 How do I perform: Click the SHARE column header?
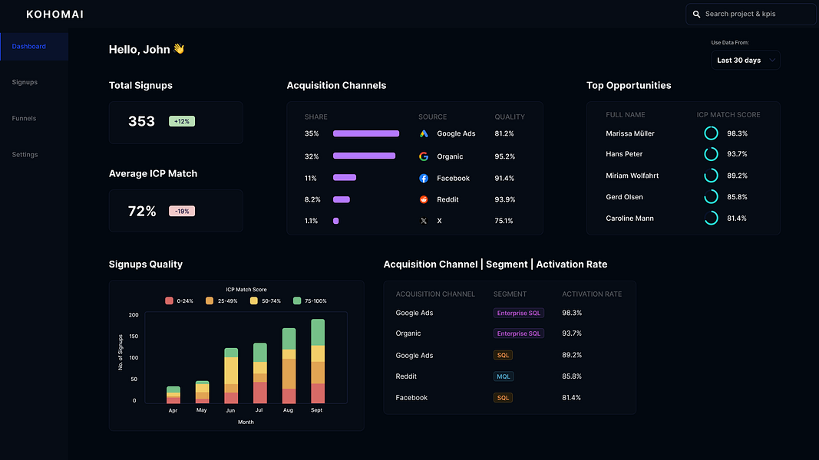point(316,117)
